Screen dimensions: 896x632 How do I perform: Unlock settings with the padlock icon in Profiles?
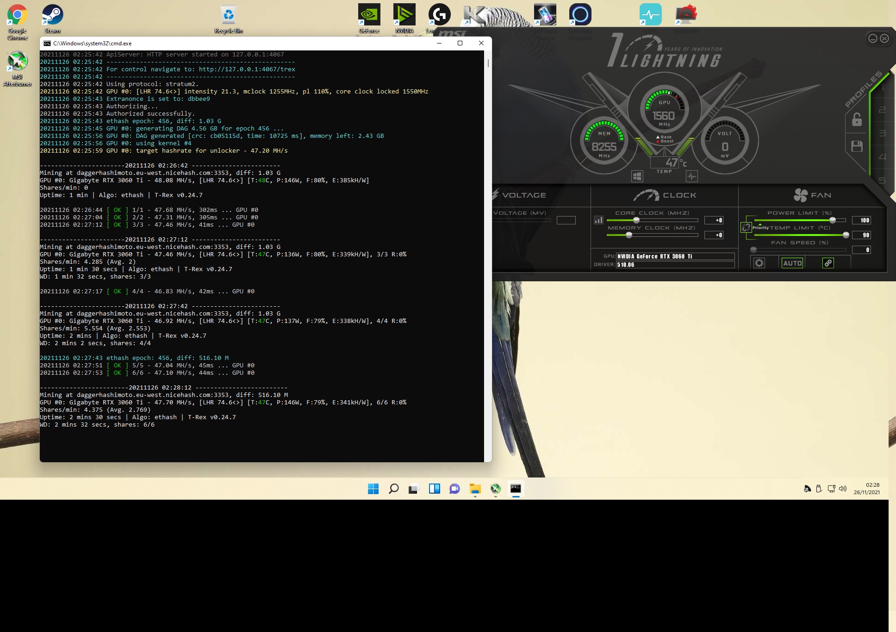coord(858,119)
